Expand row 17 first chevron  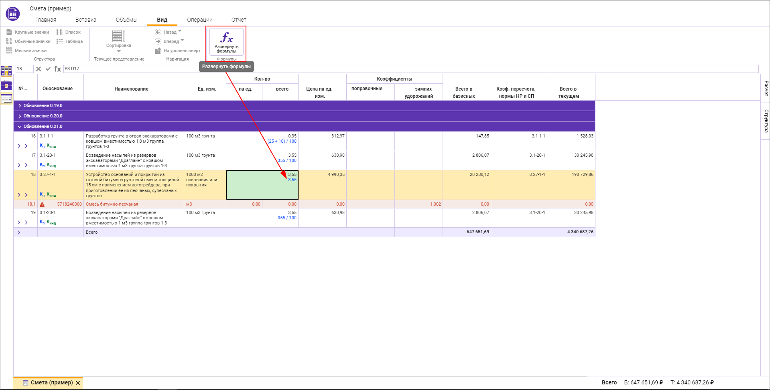coord(19,165)
